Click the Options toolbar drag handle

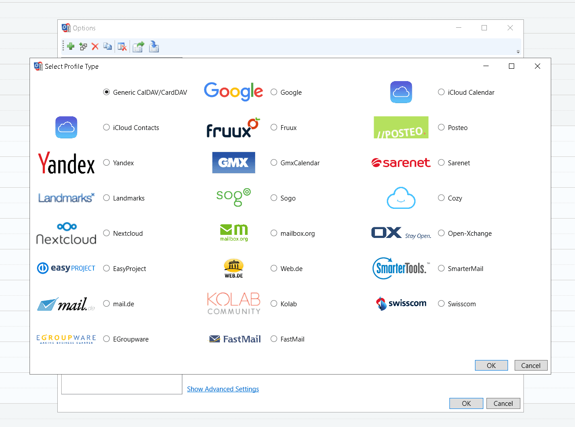[x=63, y=46]
